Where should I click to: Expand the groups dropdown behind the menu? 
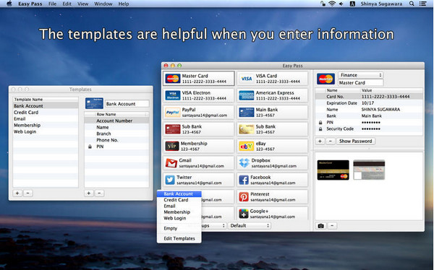(x=213, y=226)
